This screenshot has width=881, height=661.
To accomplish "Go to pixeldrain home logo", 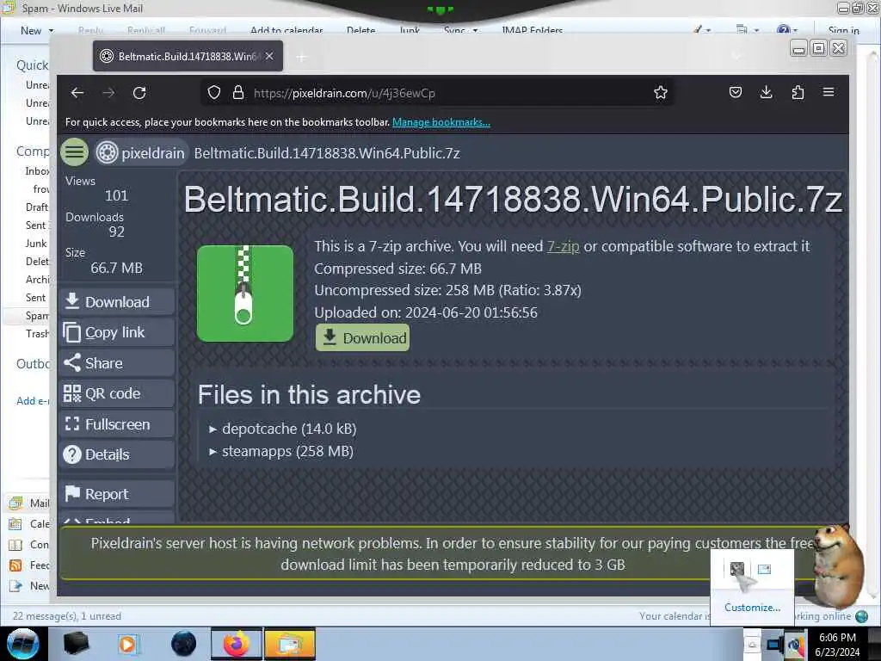I will [x=140, y=153].
